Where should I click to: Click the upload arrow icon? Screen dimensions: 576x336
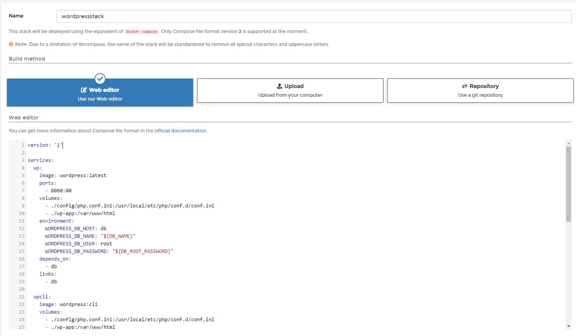(280, 86)
